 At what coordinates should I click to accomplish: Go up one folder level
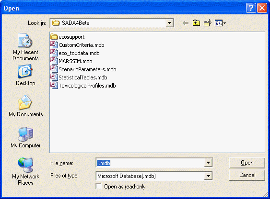(196, 23)
